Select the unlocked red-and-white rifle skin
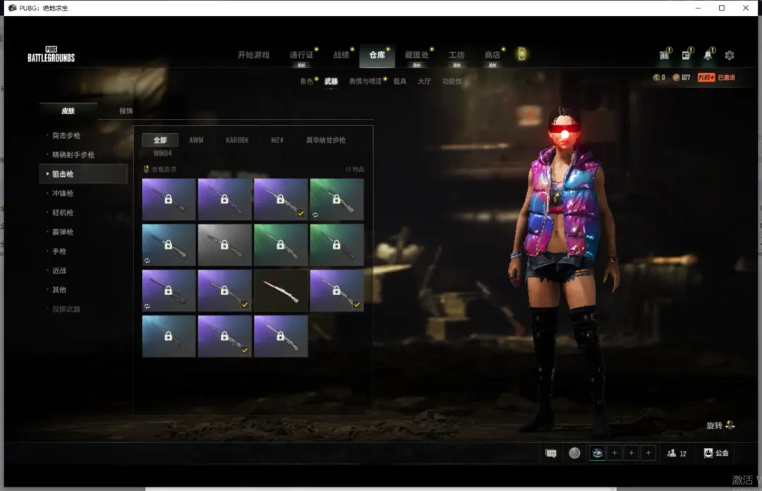This screenshot has height=491, width=762. (x=281, y=291)
